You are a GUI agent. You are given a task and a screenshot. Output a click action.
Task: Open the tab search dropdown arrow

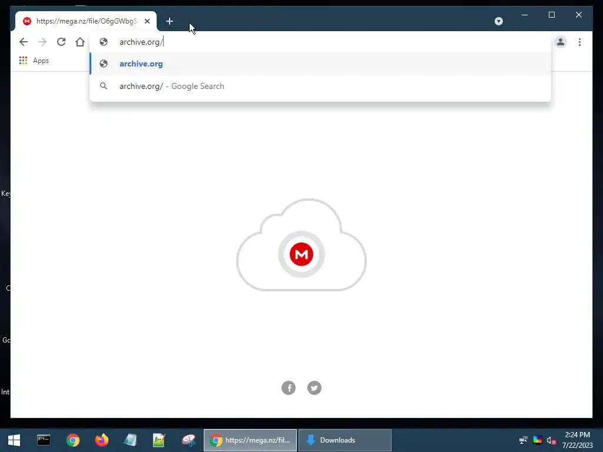pyautogui.click(x=499, y=21)
